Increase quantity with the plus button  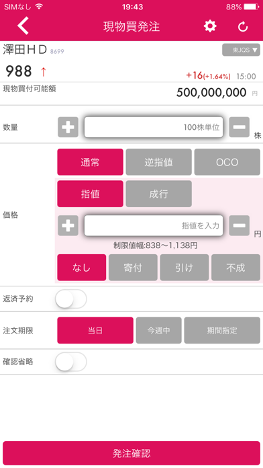(x=68, y=127)
